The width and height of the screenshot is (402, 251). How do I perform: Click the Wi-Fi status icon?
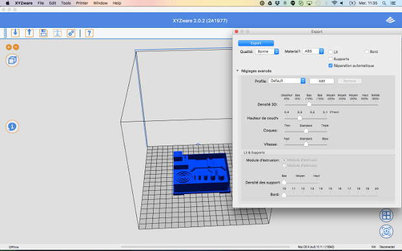tap(335, 3)
